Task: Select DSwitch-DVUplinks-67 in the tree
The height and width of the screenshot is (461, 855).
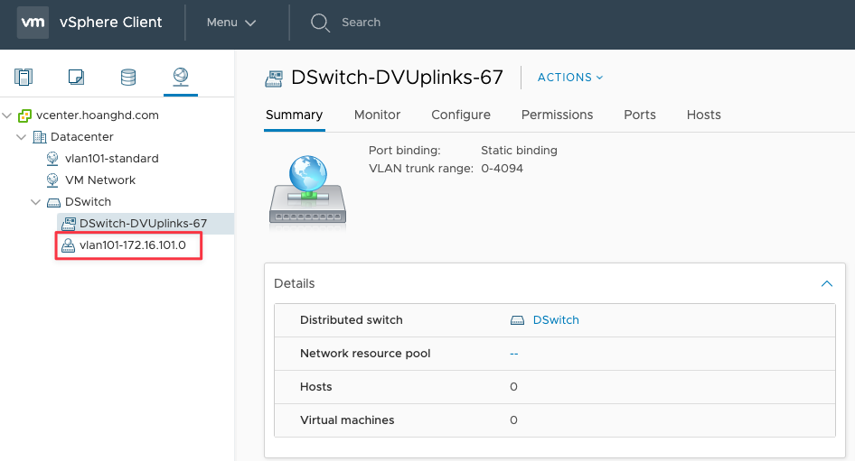Action: pos(143,223)
